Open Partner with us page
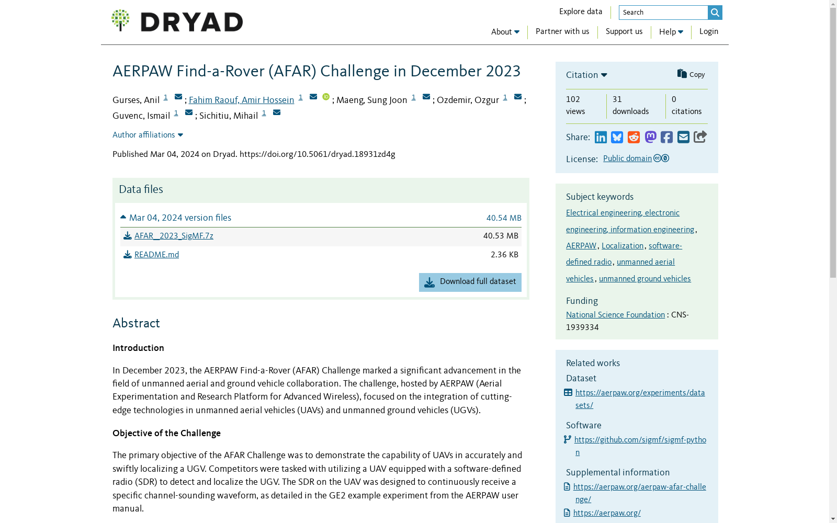This screenshot has height=523, width=837. (x=562, y=31)
